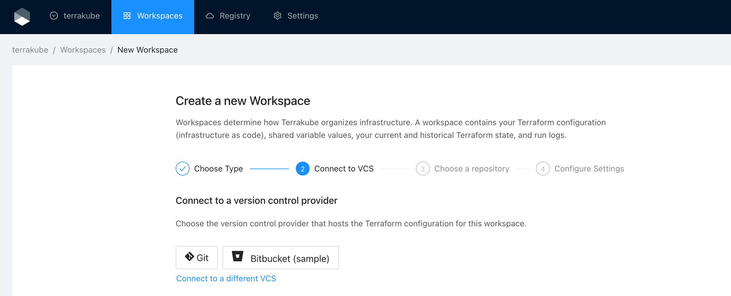
Task: Choose Git as the VCS provider
Action: pos(197,258)
